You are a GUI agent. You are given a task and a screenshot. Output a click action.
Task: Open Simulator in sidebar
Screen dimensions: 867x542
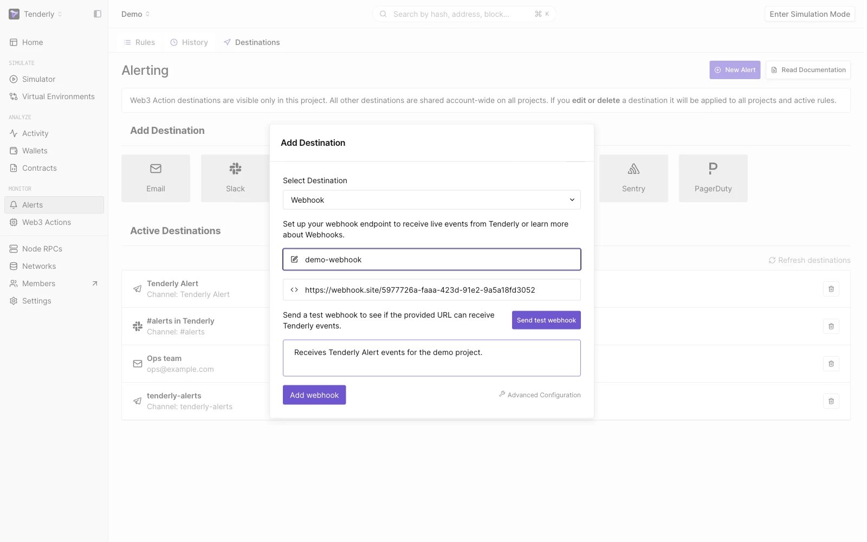[x=54, y=79]
